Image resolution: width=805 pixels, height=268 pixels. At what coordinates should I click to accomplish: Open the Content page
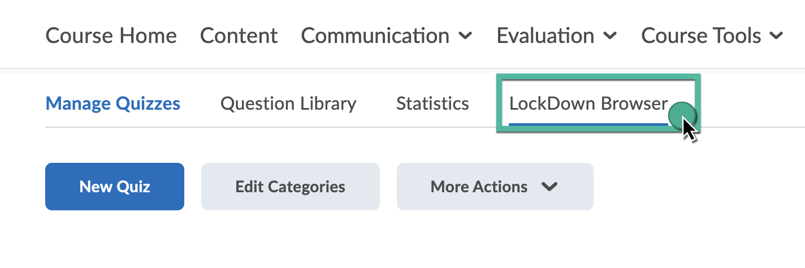click(239, 36)
